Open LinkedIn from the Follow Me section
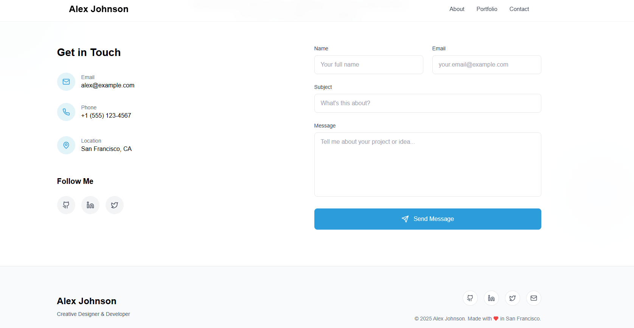Viewport: 634px width, 328px height. (90, 205)
